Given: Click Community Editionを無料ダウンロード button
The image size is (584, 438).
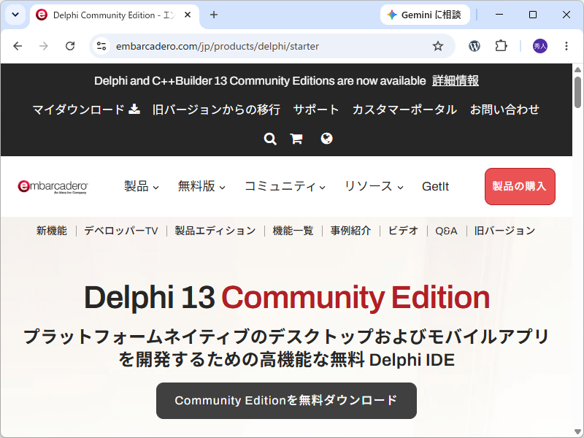Looking at the screenshot, I should 286,400.
